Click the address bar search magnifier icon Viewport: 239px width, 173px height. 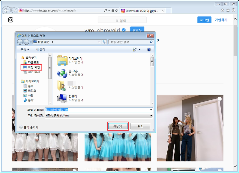[105, 10]
